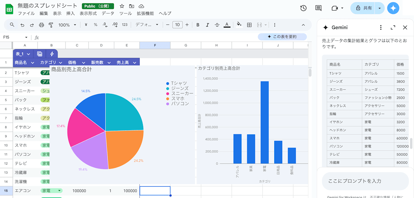Close the Gemini side panel
Image resolution: width=414 pixels, height=198 pixels.
pos(405,27)
